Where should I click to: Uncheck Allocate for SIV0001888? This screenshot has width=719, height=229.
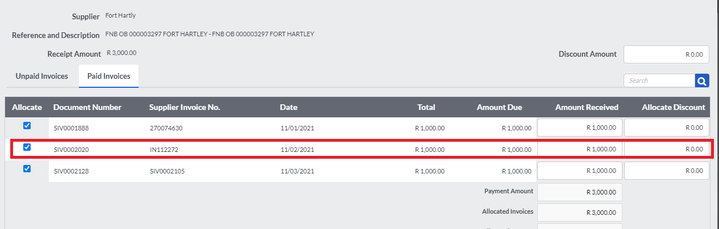coord(27,125)
